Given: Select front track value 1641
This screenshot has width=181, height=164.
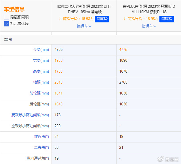Looking at the screenshot, I should (58, 93).
